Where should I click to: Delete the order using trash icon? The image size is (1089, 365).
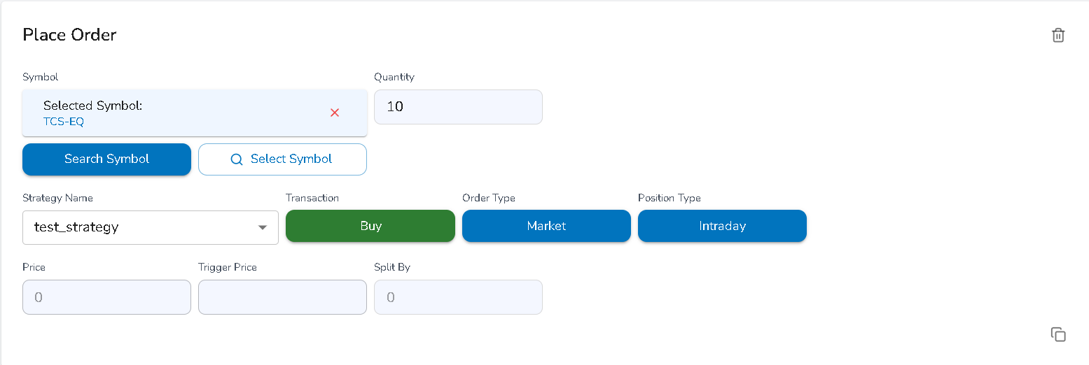pyautogui.click(x=1058, y=35)
